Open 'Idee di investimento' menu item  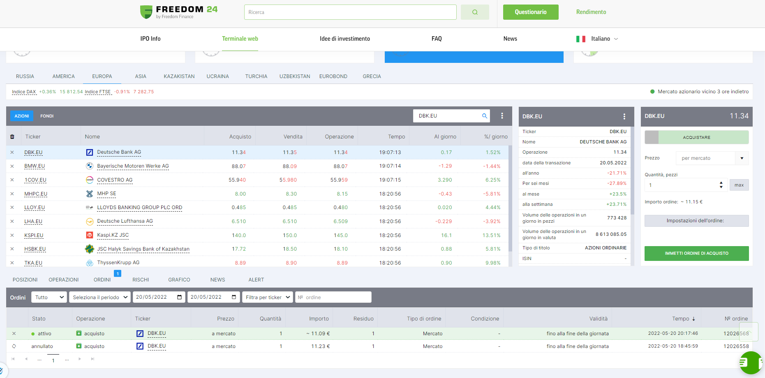coord(345,39)
